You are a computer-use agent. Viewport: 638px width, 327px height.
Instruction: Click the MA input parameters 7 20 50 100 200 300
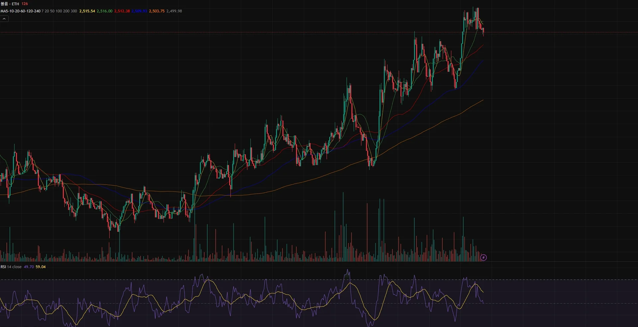59,11
